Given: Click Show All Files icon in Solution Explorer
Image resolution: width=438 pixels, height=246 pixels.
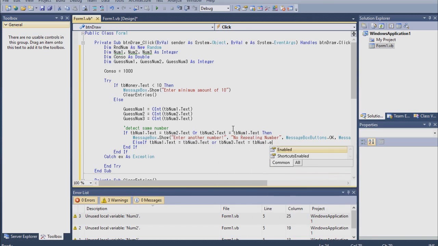Looking at the screenshot, I should pyautogui.click(x=374, y=26).
